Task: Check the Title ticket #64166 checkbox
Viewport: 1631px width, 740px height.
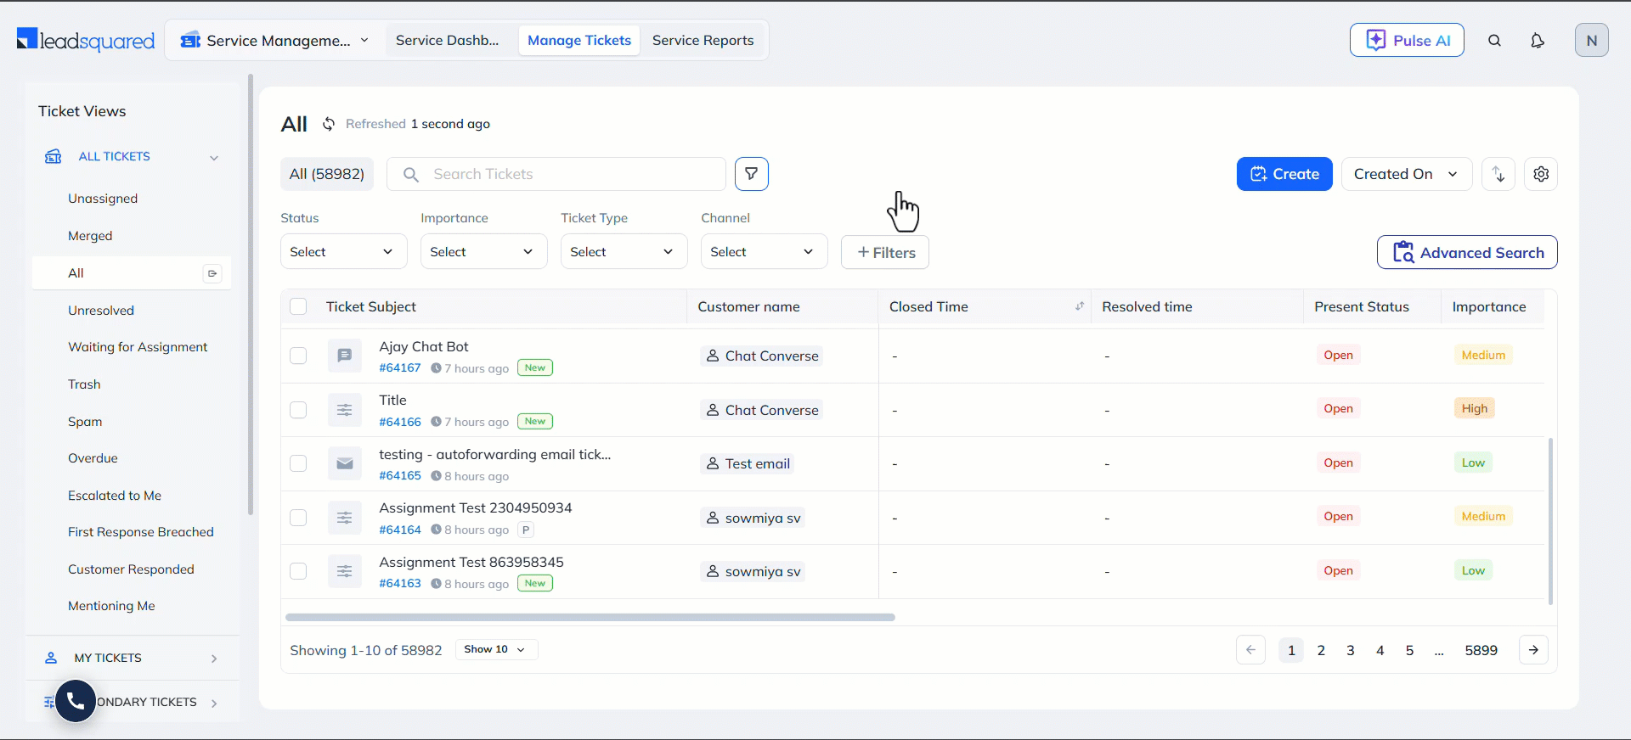Action: point(298,410)
